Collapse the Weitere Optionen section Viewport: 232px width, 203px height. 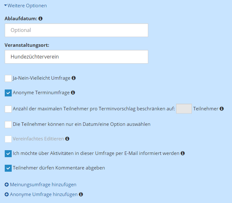[x=26, y=6]
